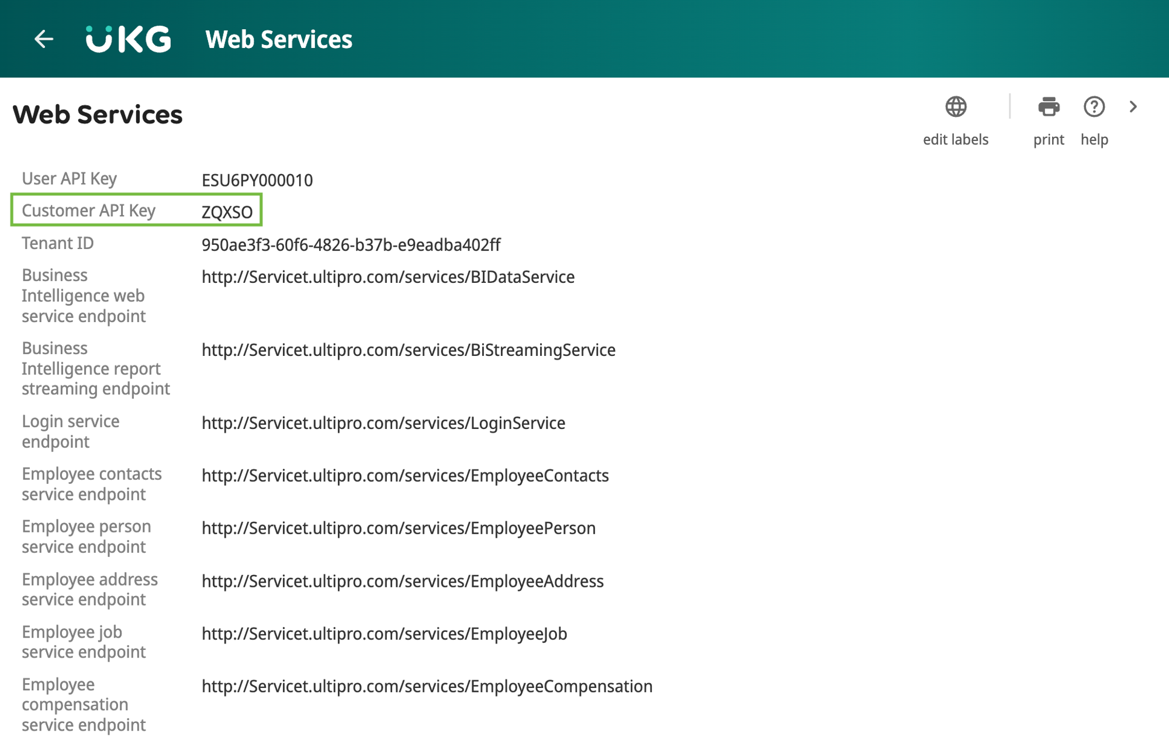Click the UKG logo
The image size is (1169, 744).
128,39
